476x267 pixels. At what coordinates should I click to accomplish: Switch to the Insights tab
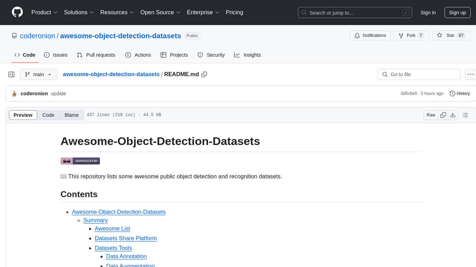pyautogui.click(x=247, y=55)
